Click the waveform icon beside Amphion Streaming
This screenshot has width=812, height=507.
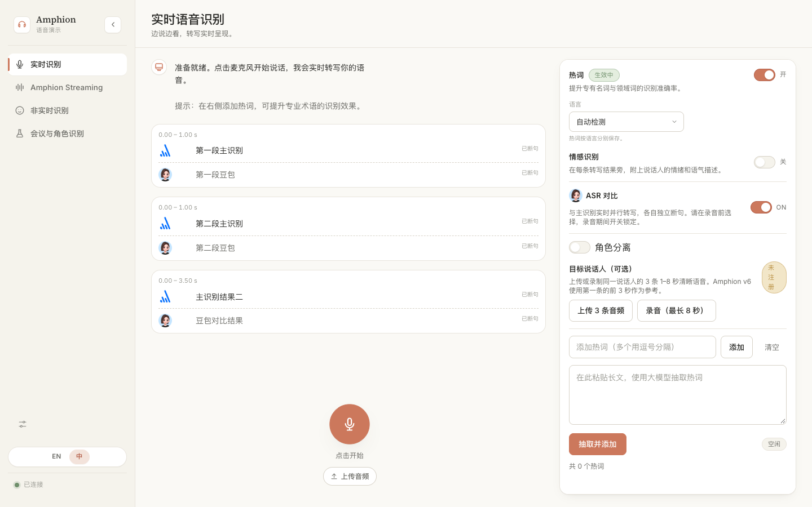[x=20, y=87]
